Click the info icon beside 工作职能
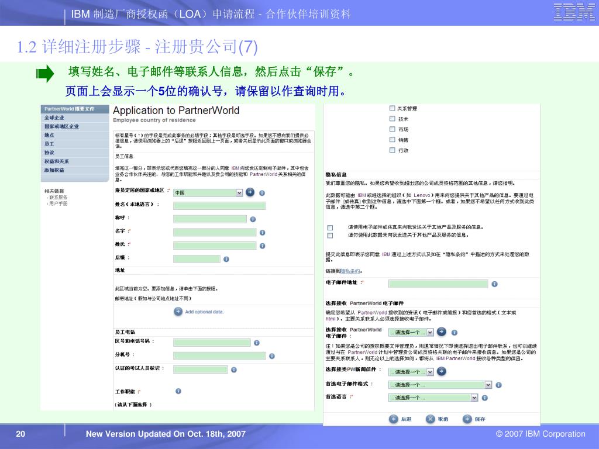Screen dimensions: 599x449 coord(178,391)
